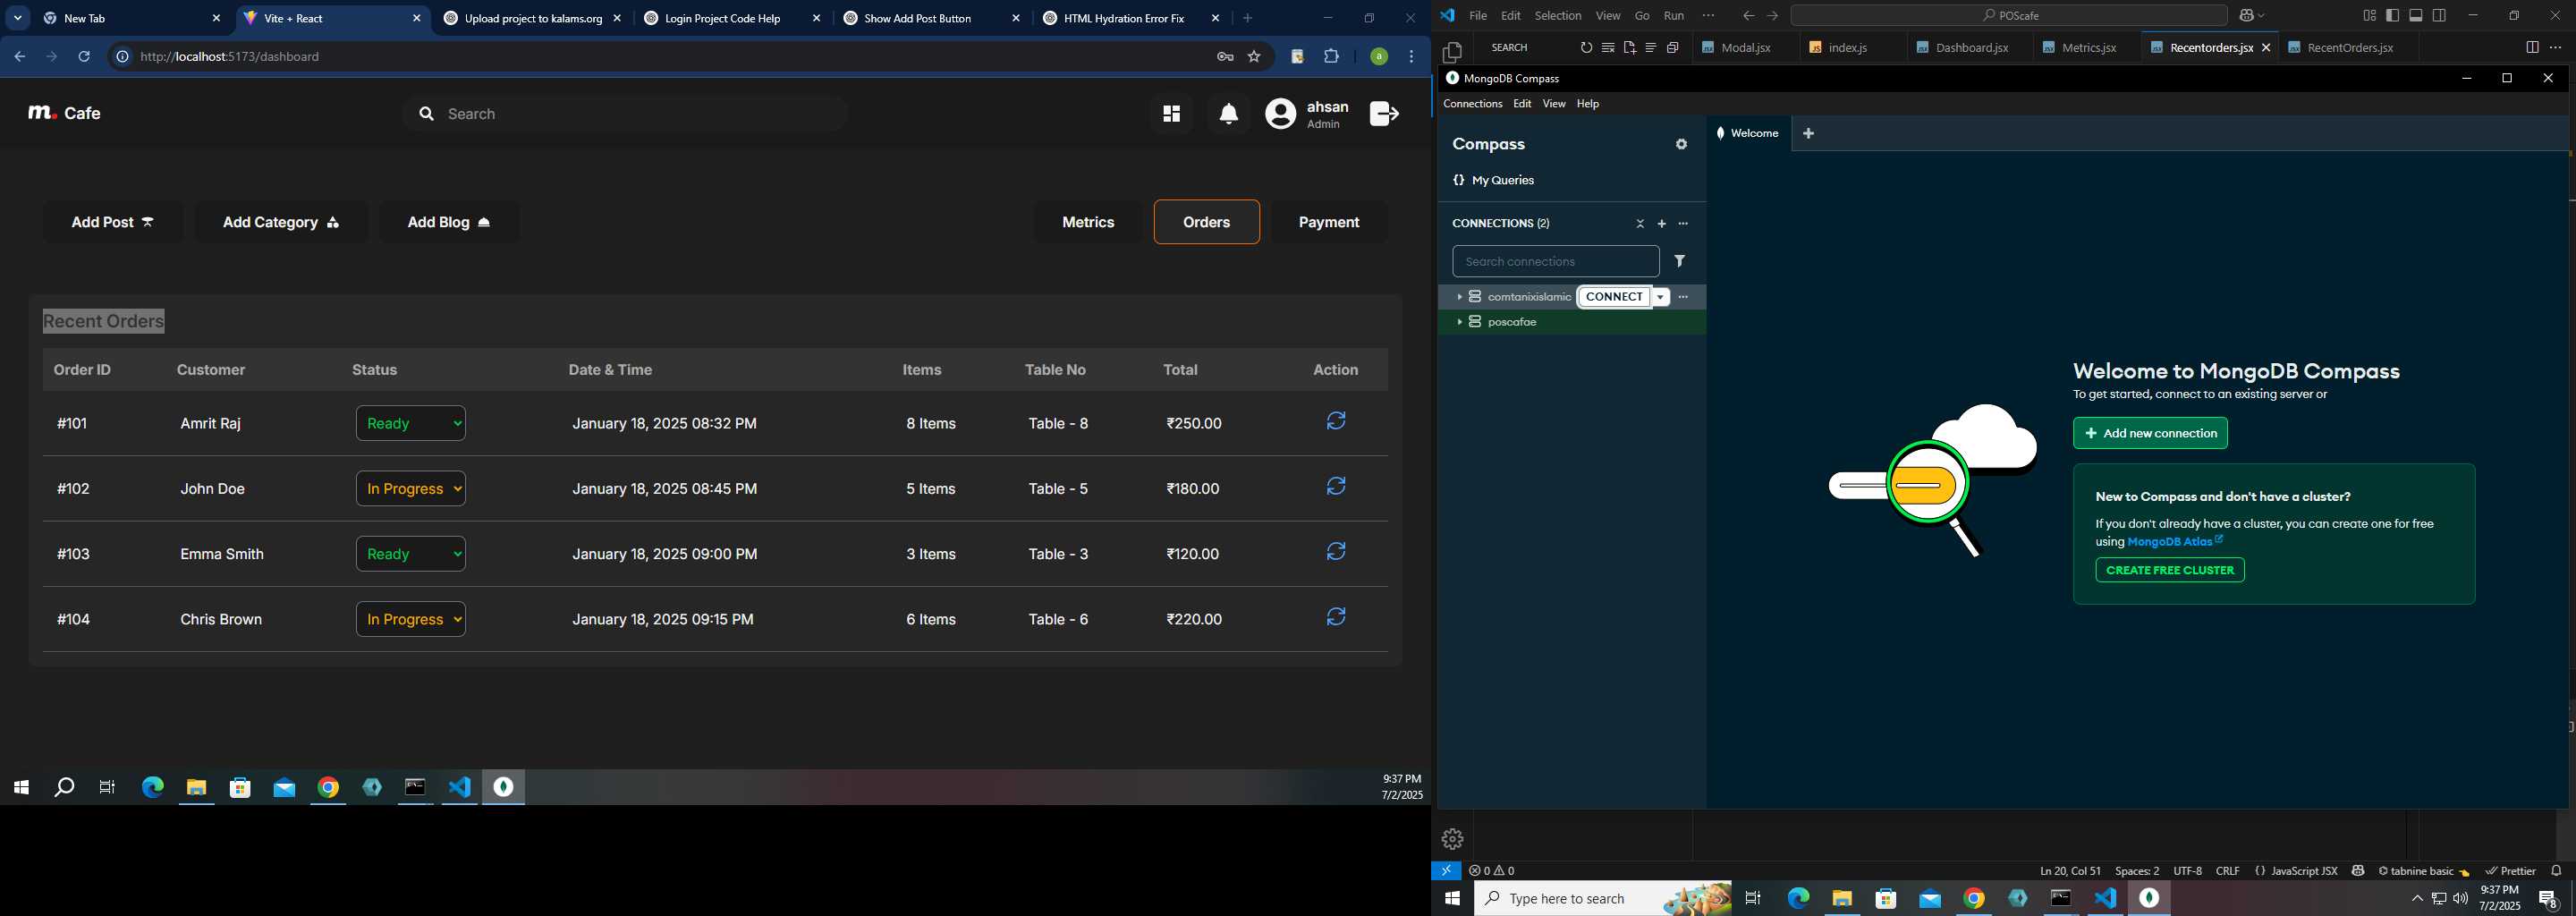The height and width of the screenshot is (916, 2576).
Task: Open Chrome tab search dropdown arrow
Action: pyautogui.click(x=17, y=18)
